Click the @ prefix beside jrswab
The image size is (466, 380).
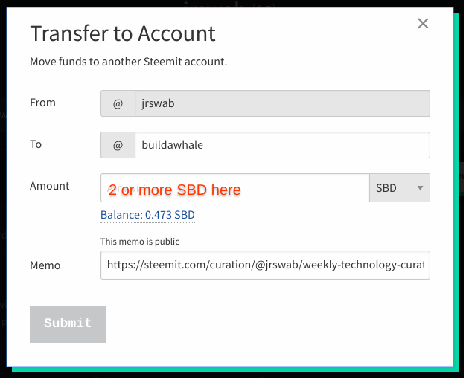tap(118, 103)
